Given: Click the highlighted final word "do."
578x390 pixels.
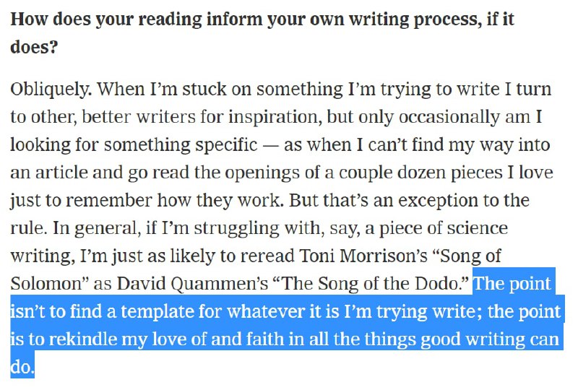Looking at the screenshot, I should point(22,367).
